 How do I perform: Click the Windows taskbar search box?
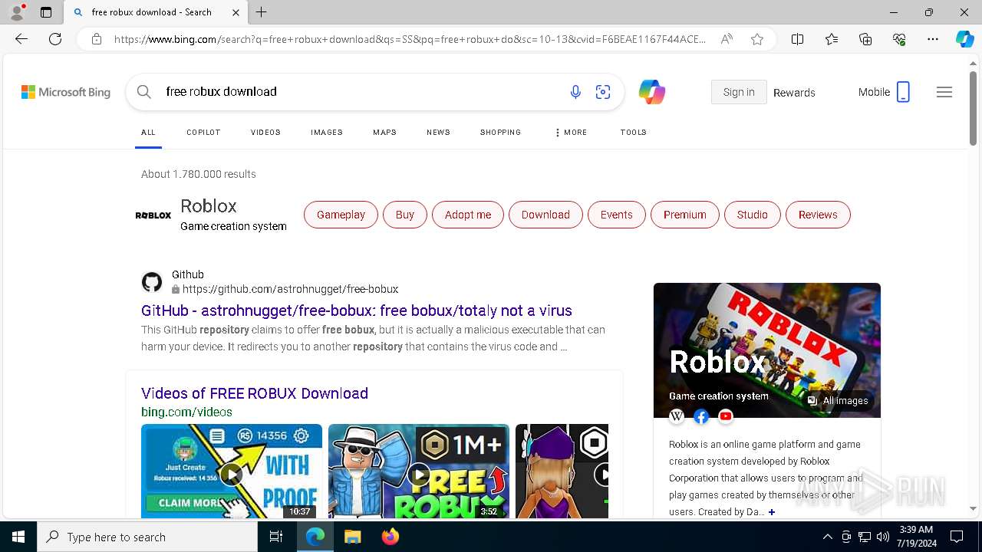[x=147, y=537]
